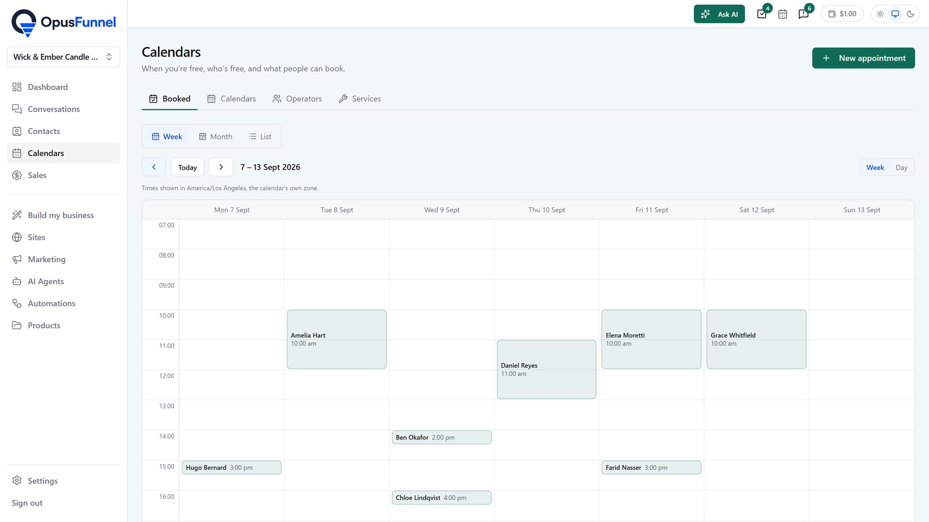Go to Contacts page
The width and height of the screenshot is (929, 522).
tap(63, 131)
